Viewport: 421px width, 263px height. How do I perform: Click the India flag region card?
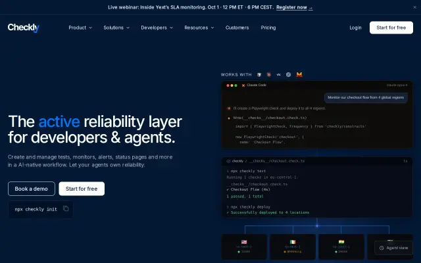click(341, 247)
